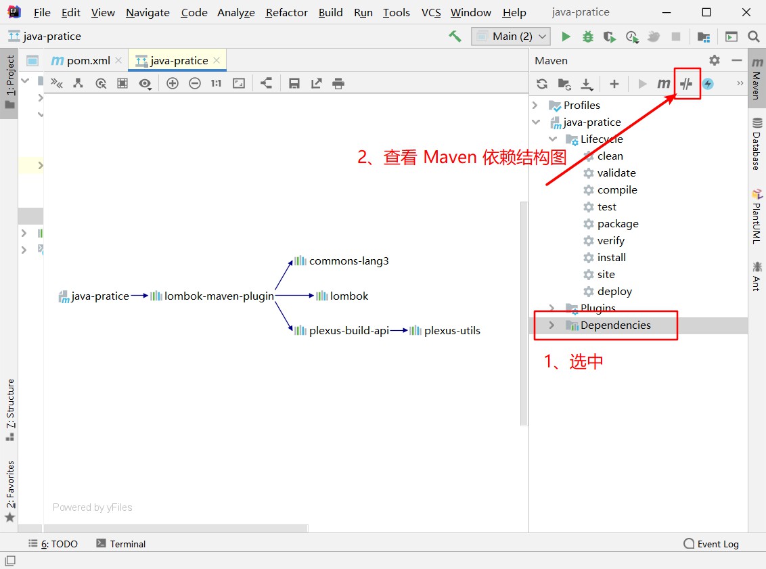
Task: Expand the Dependencies node
Action: pyautogui.click(x=552, y=325)
